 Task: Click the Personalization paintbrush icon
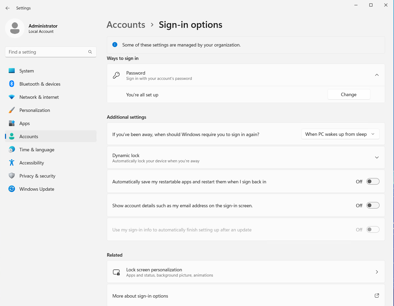point(12,110)
